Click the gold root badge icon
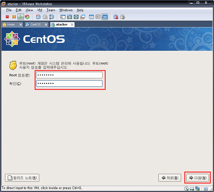 13,65
